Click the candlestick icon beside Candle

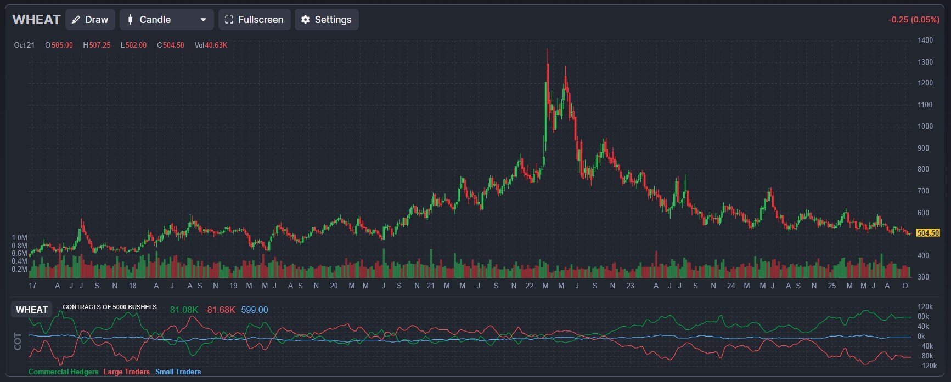(130, 20)
